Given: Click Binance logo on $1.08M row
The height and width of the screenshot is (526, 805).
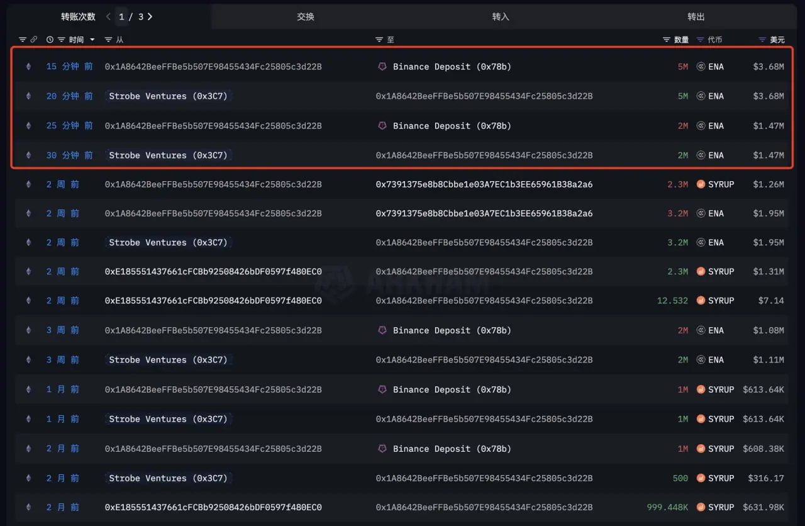Looking at the screenshot, I should [382, 330].
